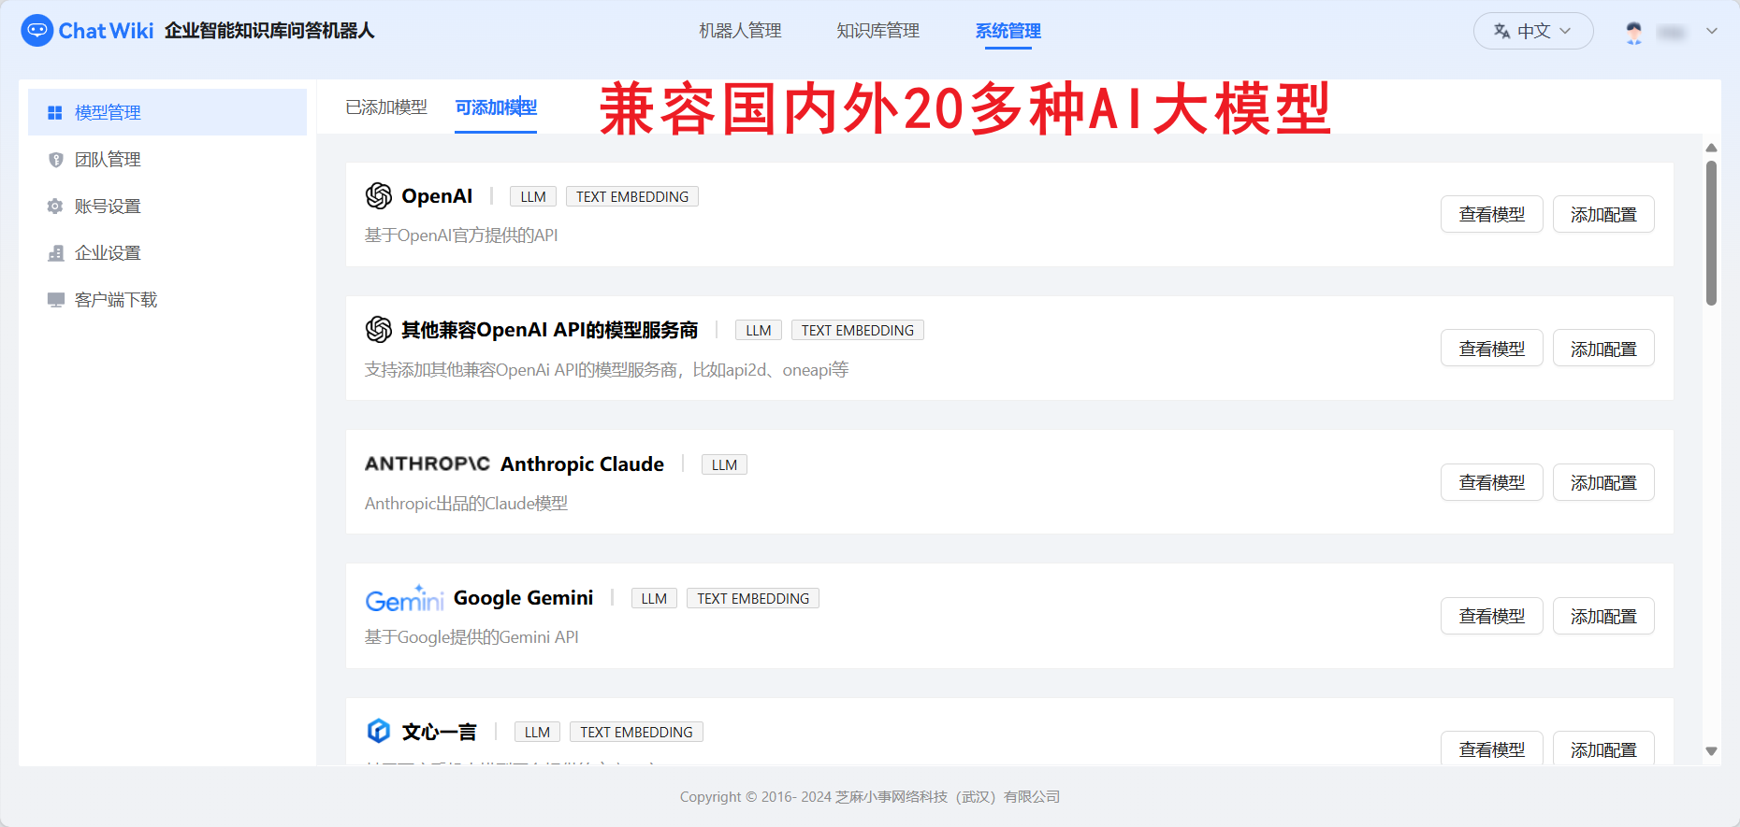Click the header text 企业智能知识库问答机器人

point(269,31)
